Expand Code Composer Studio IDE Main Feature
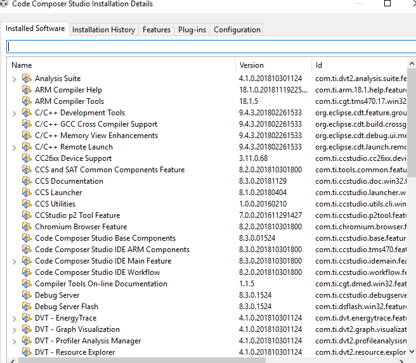Screen dimensions: 416x363 click(x=15, y=261)
